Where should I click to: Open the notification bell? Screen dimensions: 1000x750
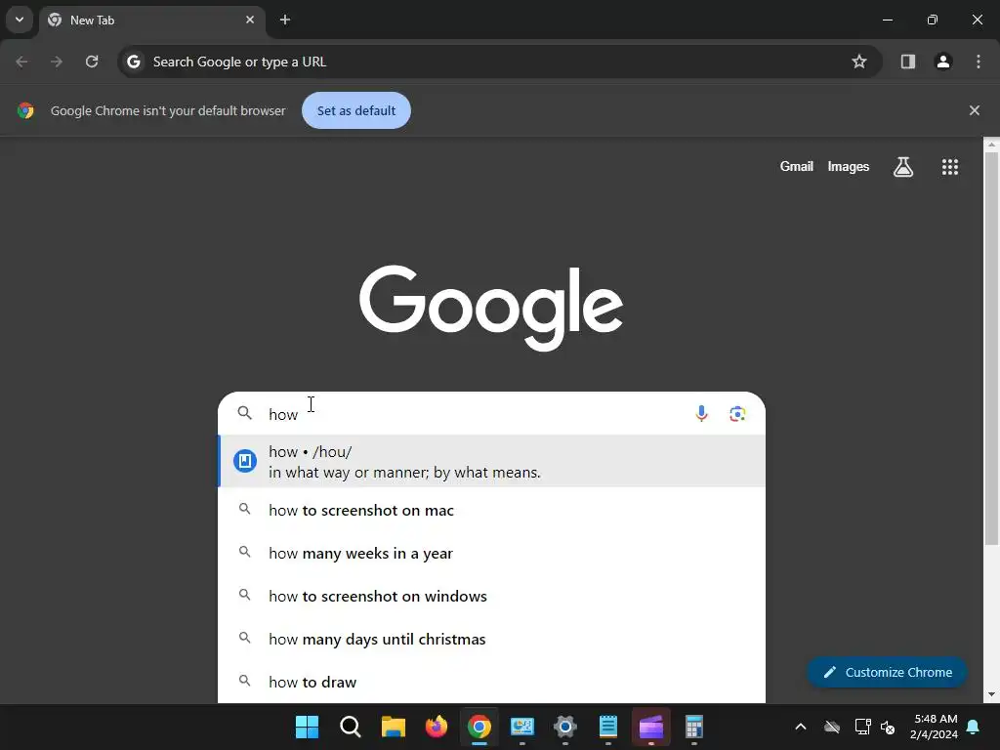point(974,727)
